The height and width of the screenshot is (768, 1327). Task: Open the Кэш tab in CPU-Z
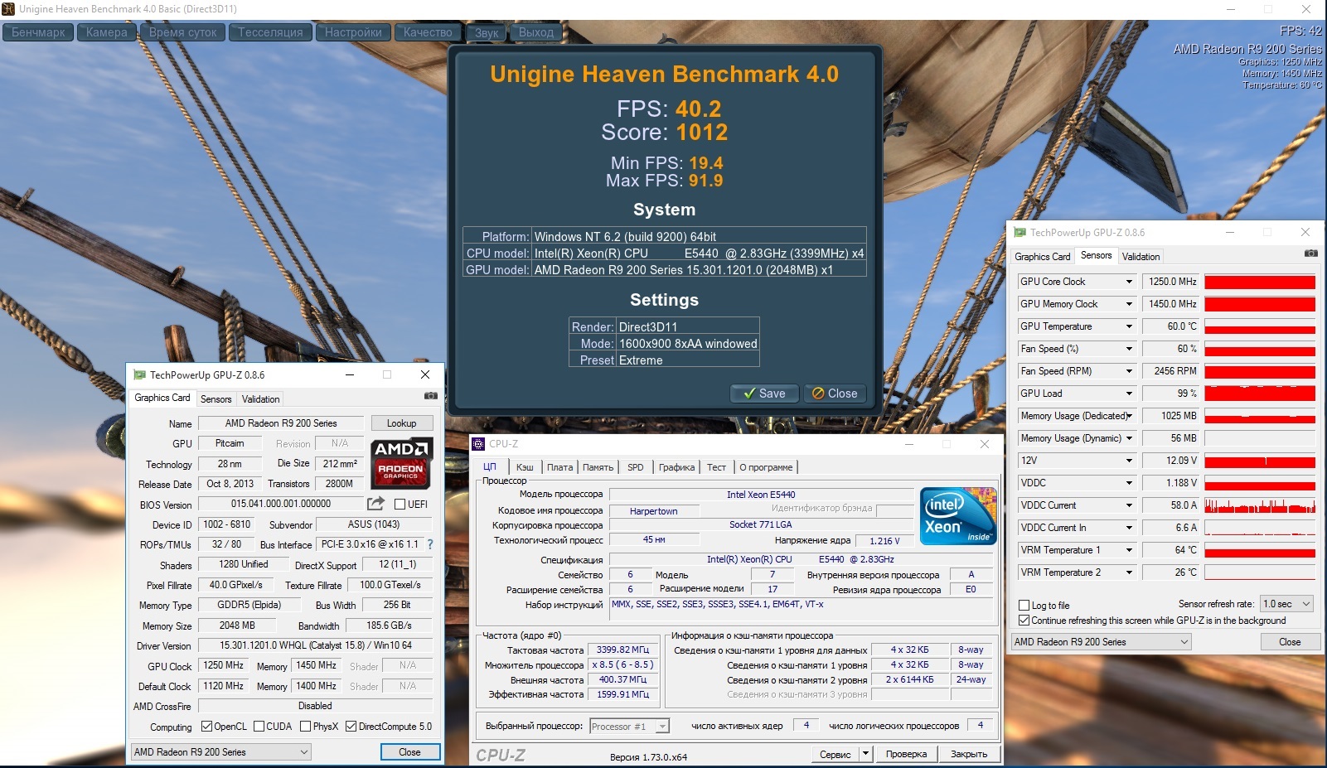pos(525,467)
